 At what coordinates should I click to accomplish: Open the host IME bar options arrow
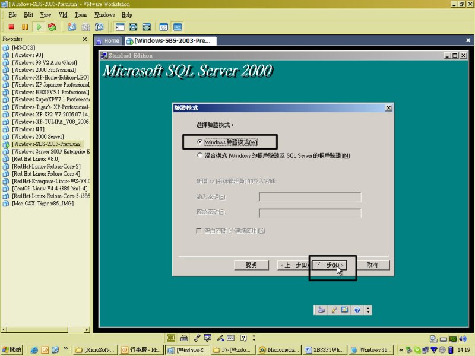pyautogui.click(x=254, y=338)
